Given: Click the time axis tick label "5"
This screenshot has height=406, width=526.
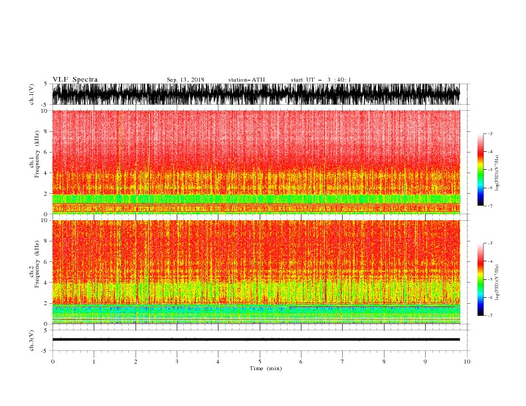Looking at the screenshot, I should tap(260, 362).
